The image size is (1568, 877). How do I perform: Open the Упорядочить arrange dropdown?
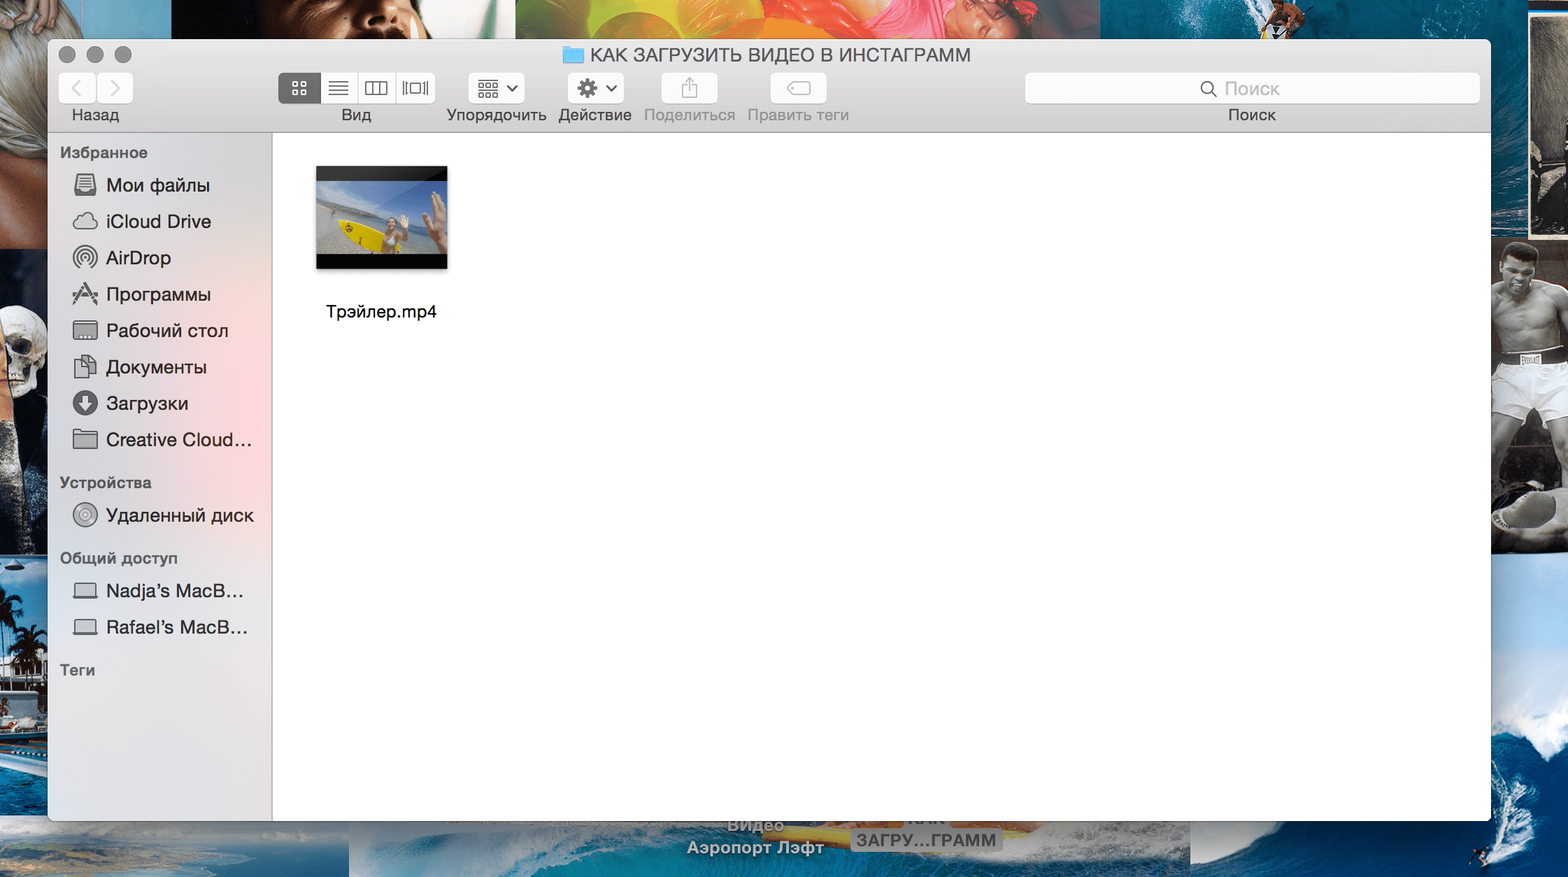pyautogui.click(x=497, y=88)
